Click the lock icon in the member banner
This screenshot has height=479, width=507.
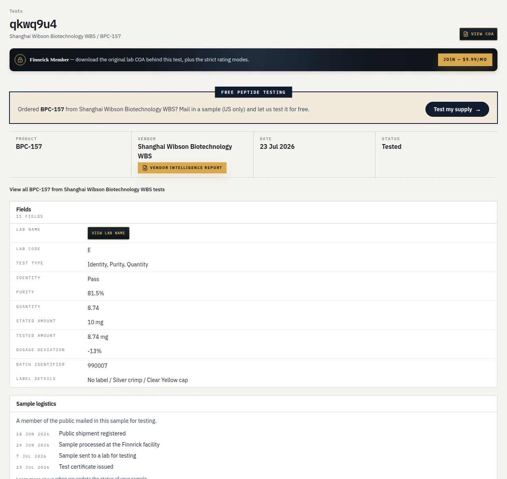click(20, 60)
